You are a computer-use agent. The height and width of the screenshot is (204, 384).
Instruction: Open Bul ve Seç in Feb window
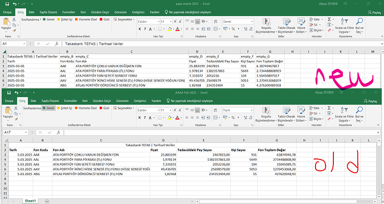point(360,115)
